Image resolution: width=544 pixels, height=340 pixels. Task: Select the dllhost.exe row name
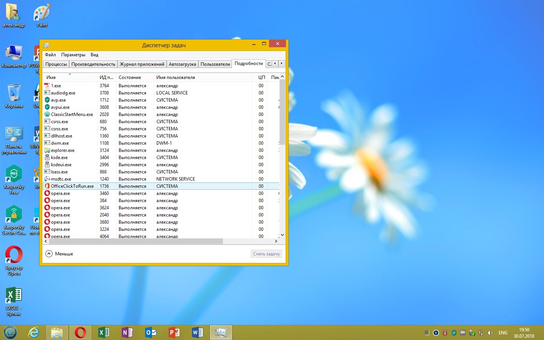coord(62,136)
